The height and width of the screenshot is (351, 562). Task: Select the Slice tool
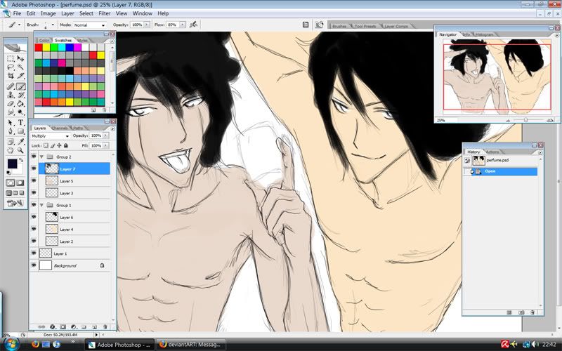click(20, 76)
